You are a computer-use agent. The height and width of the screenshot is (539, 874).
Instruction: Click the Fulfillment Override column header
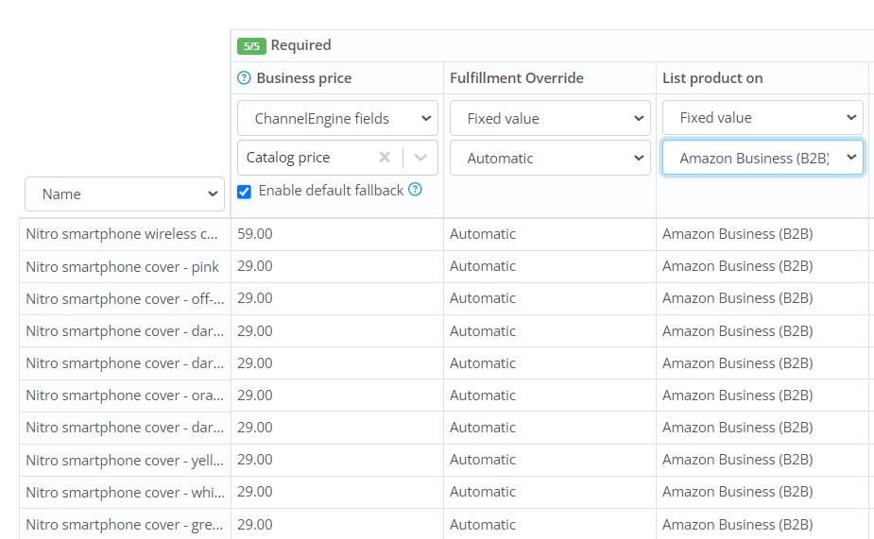[x=516, y=78]
